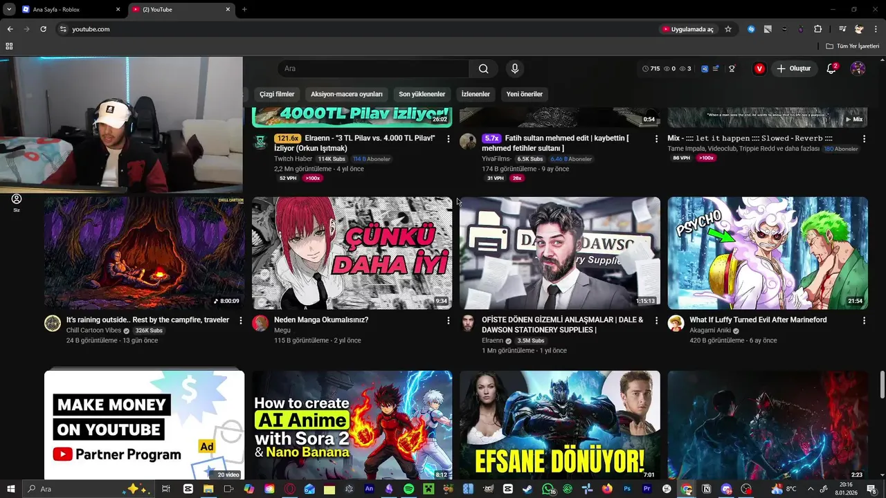Open options for 'let it happen' mix
The image size is (886, 498).
tap(864, 139)
